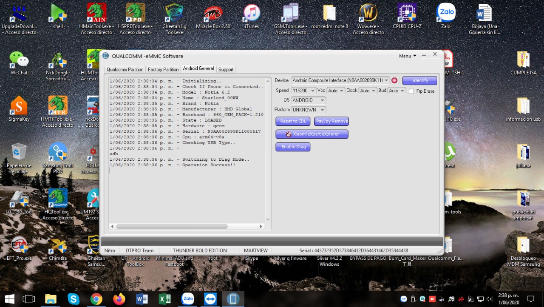
Task: Launch Miracle Box 2.58 from desktop
Action: pyautogui.click(x=213, y=17)
